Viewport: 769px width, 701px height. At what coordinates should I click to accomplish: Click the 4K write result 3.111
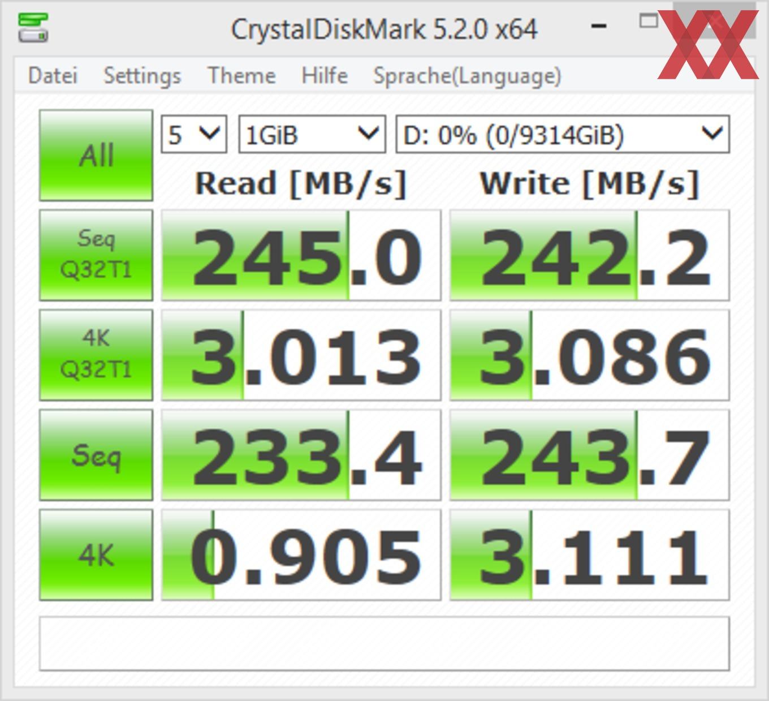(589, 554)
